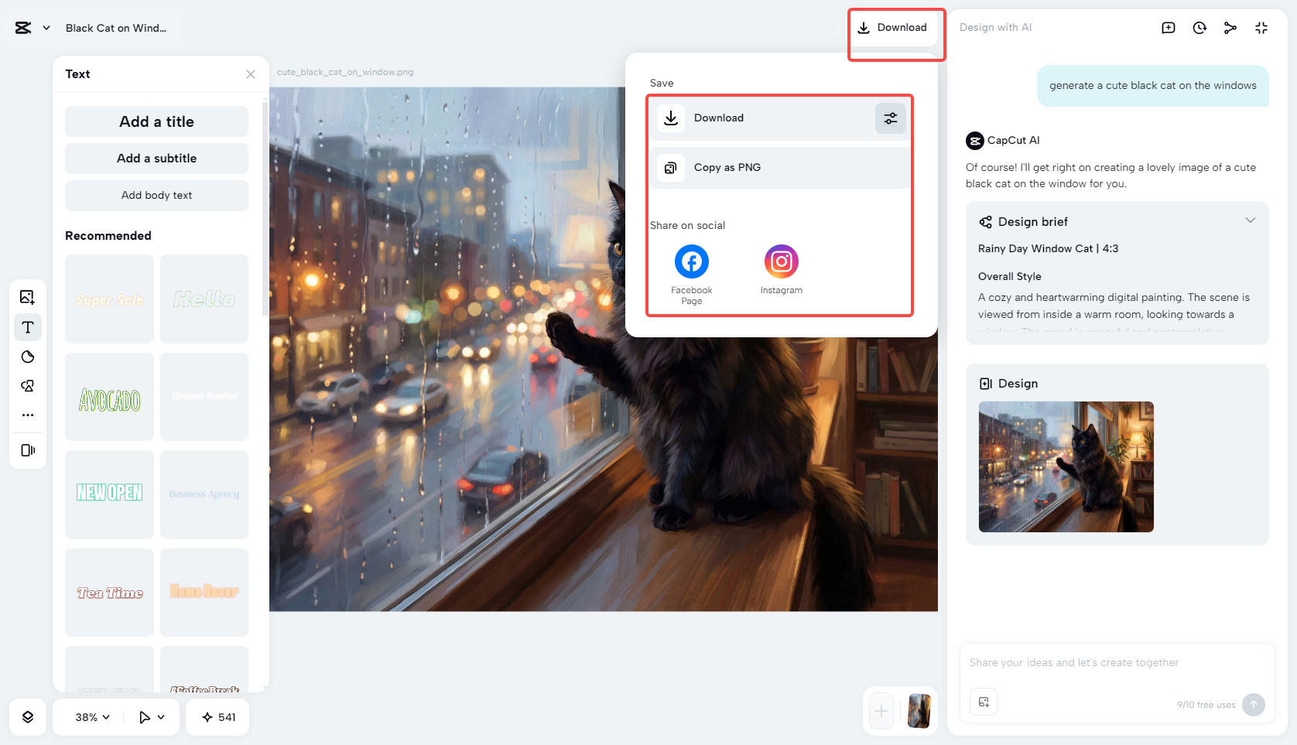Open the AI chat history clock icon
This screenshot has width=1297, height=745.
tap(1199, 28)
